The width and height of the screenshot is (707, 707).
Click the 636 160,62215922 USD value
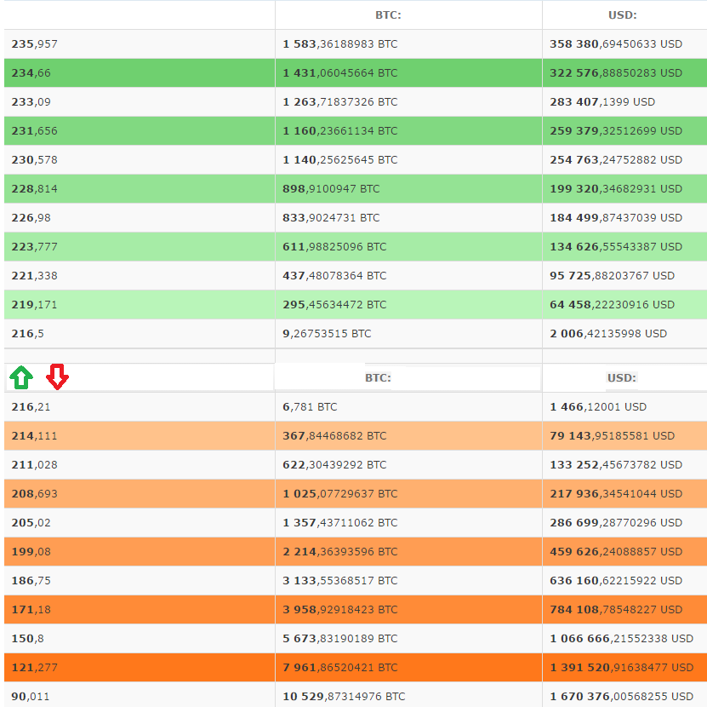tap(616, 580)
